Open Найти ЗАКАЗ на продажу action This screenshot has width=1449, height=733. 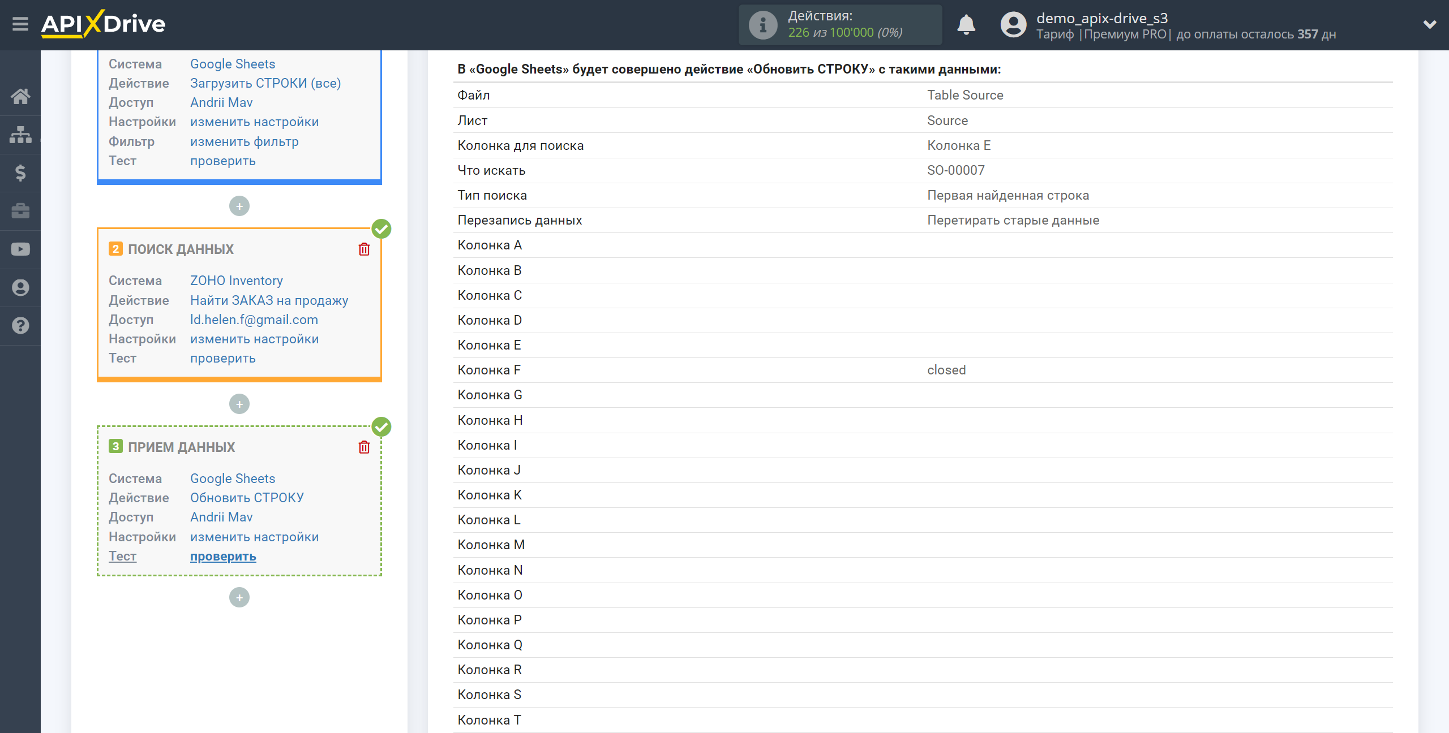(269, 300)
